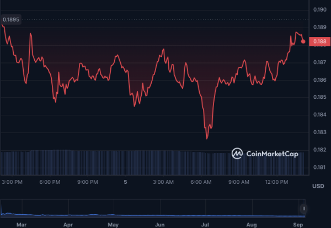Image resolution: width=331 pixels, height=228 pixels.
Task: Select the 6:00 AM lowest dip point
Action: tap(207, 138)
